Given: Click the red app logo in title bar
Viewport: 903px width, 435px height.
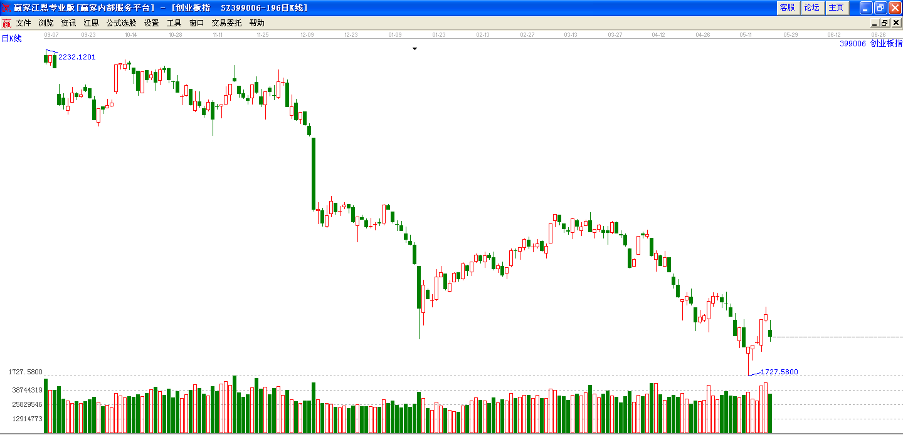Looking at the screenshot, I should [6, 8].
